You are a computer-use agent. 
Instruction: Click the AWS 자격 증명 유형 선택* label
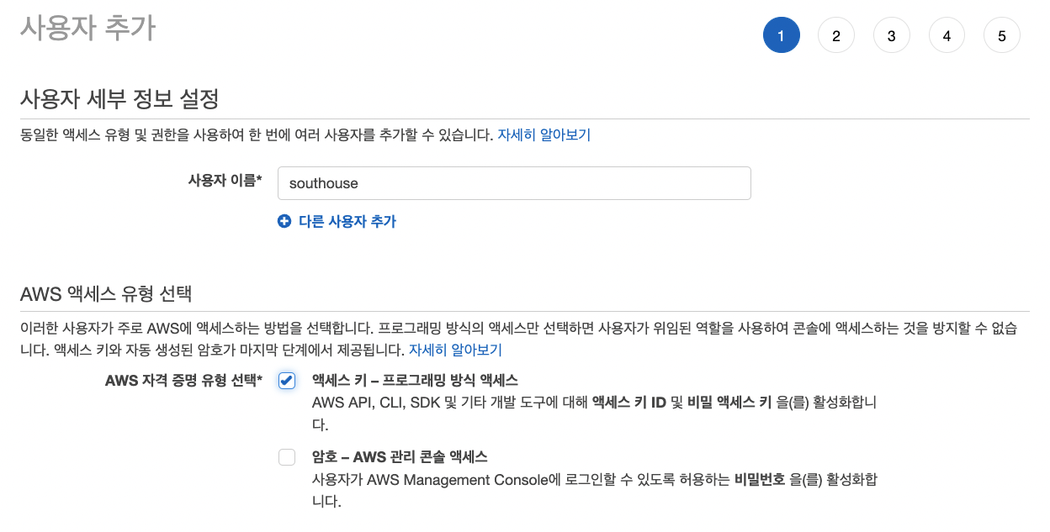point(184,381)
